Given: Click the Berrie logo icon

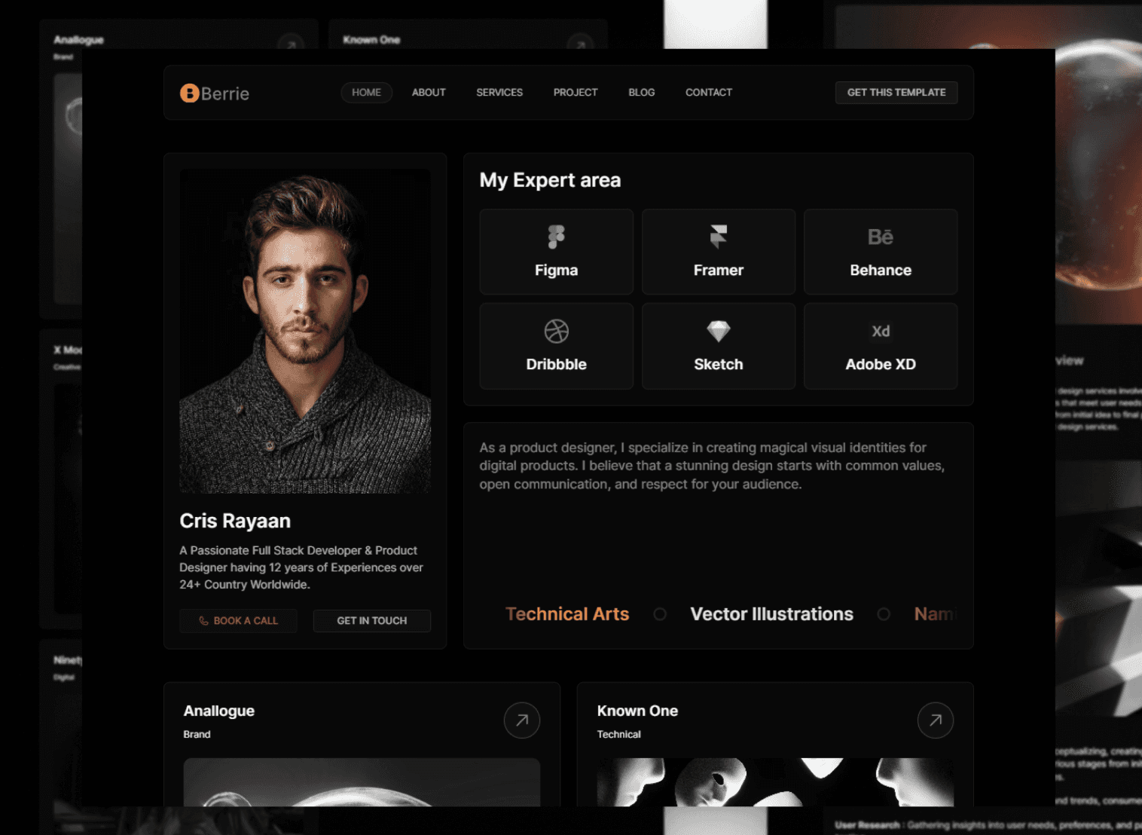Looking at the screenshot, I should [189, 93].
